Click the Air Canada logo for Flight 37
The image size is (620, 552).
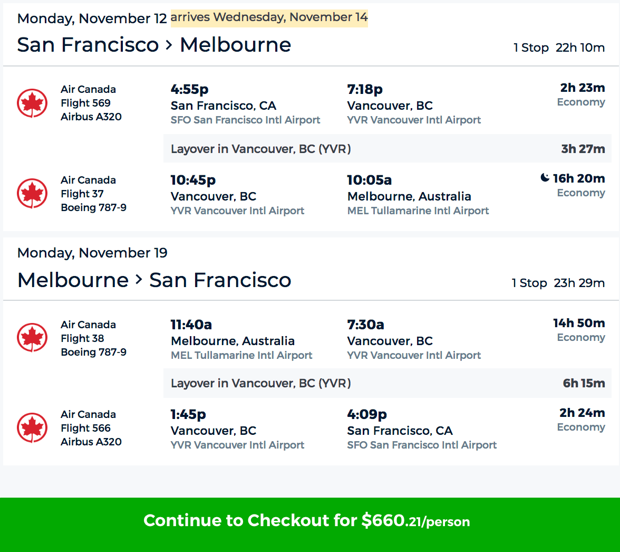pos(32,194)
